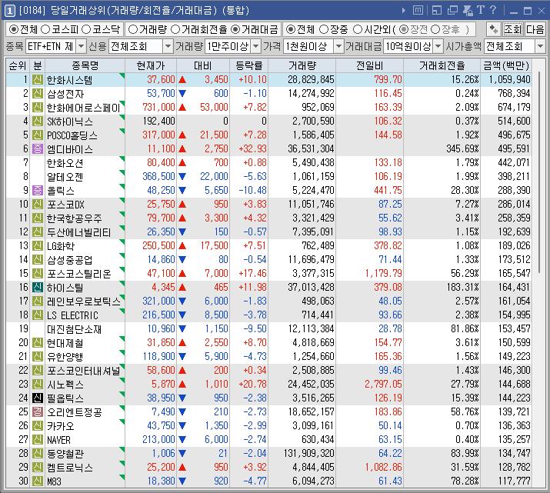Image resolution: width=550 pixels, height=493 pixels.
Task: Sort by the 전일비 column header
Action: (370, 65)
